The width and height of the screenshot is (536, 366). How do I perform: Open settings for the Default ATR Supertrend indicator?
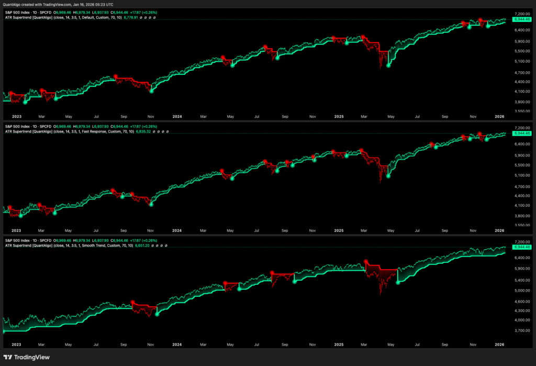tap(146, 17)
